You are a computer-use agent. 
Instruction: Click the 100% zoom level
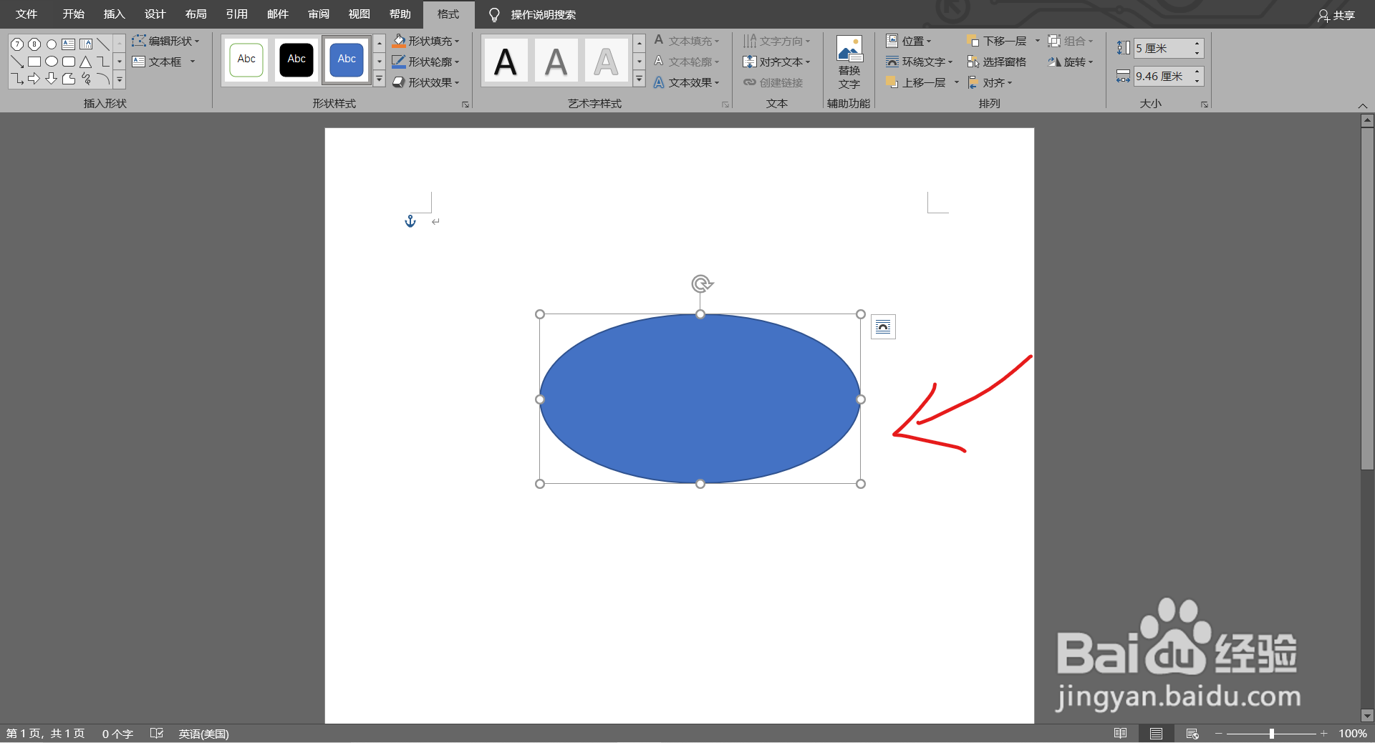coord(1353,734)
